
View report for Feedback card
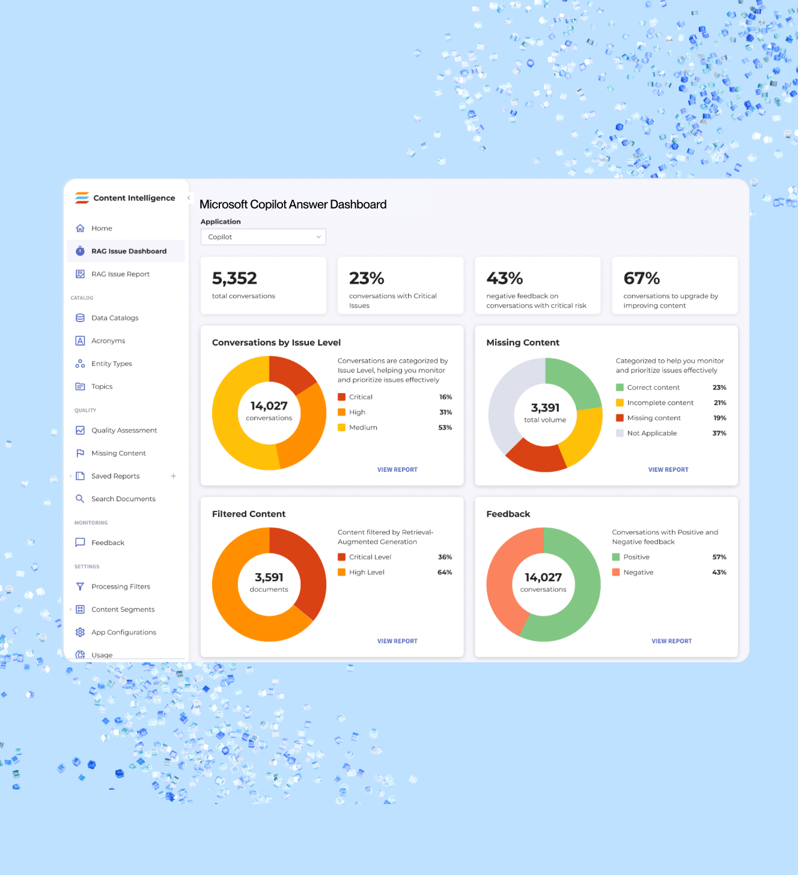pos(672,641)
